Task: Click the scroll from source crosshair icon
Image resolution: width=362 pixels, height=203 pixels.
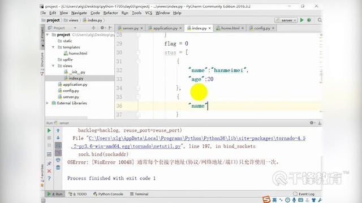Action: coord(93,28)
